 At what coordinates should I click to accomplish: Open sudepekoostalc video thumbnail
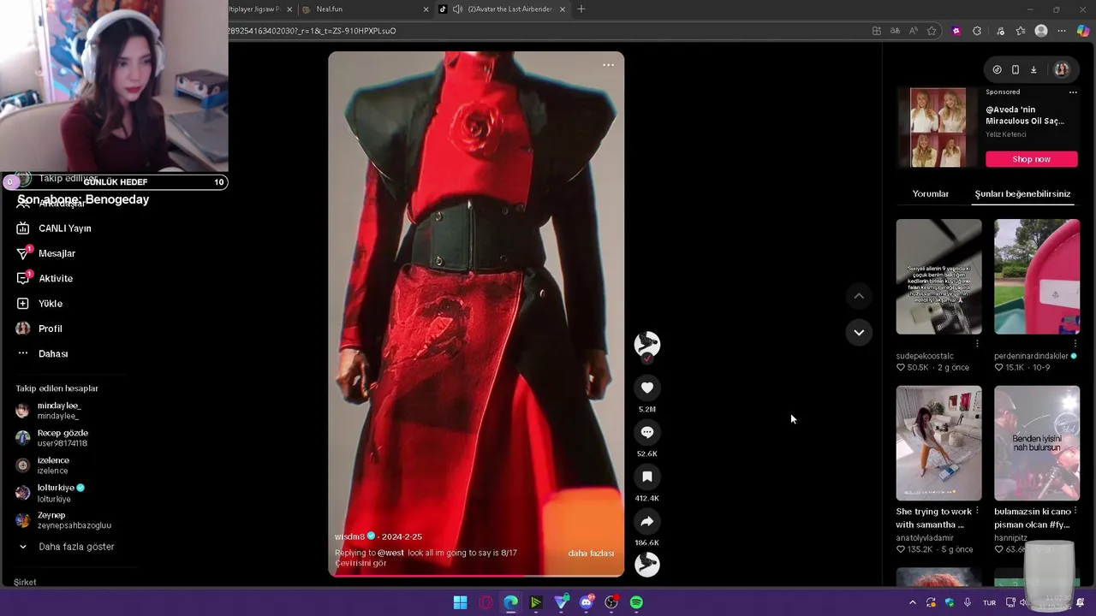(938, 276)
